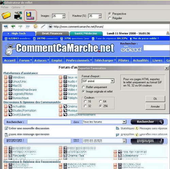Open the Accueil navigation link
Screen dimensions: 170x169
click(x=10, y=60)
